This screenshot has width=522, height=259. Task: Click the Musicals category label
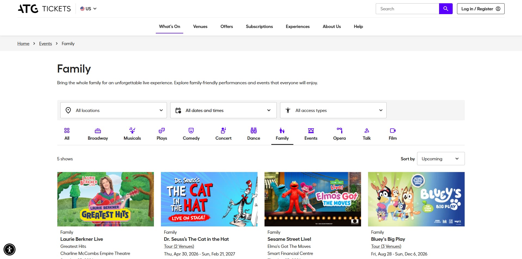[132, 138]
